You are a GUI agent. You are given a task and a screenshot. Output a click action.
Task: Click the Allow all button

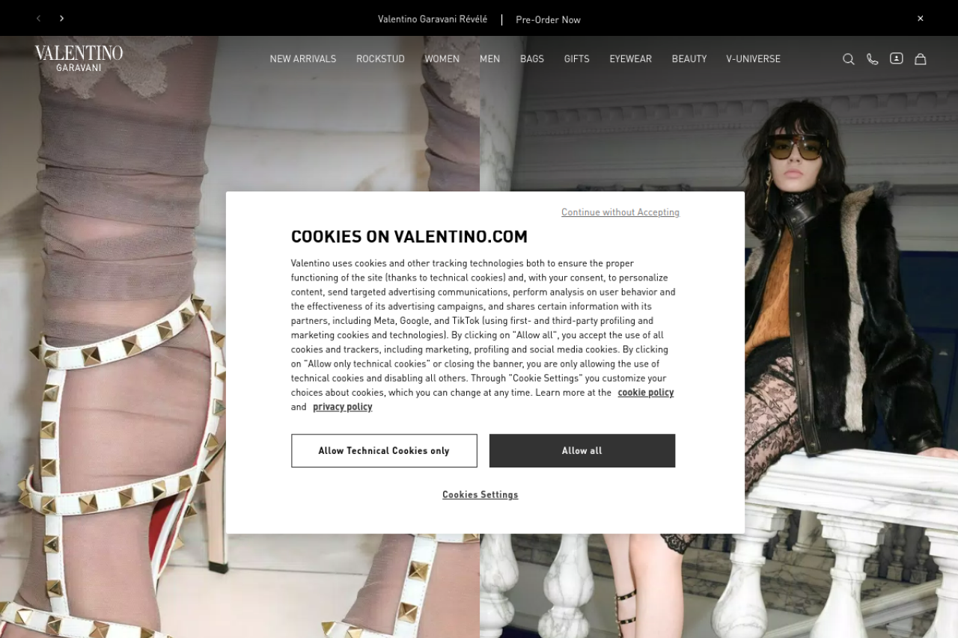(x=582, y=451)
